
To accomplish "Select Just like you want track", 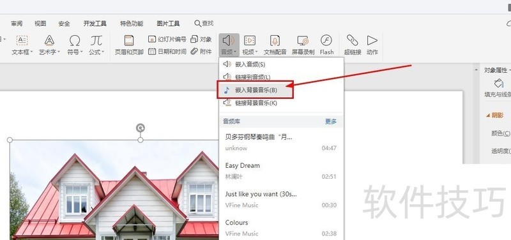I will coord(282,199).
